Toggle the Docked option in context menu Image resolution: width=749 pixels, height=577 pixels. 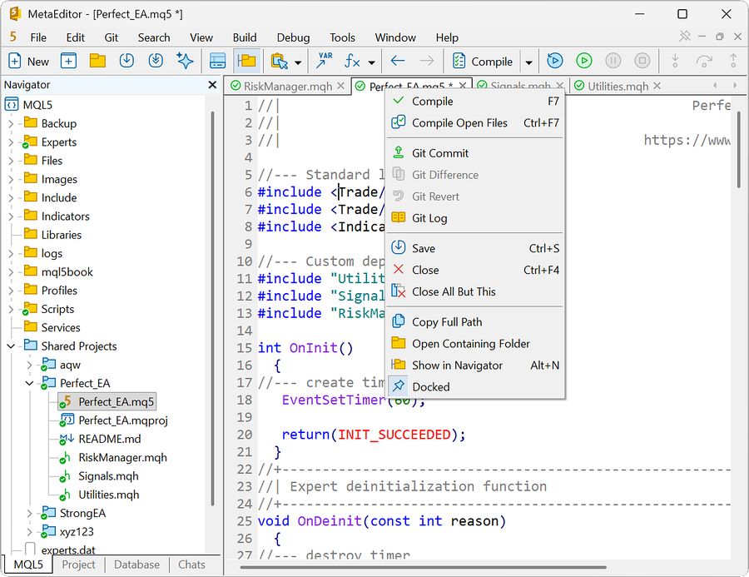(x=475, y=386)
